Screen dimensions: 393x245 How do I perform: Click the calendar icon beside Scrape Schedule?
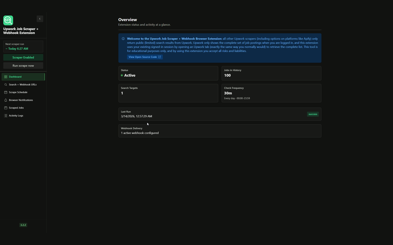(6, 92)
